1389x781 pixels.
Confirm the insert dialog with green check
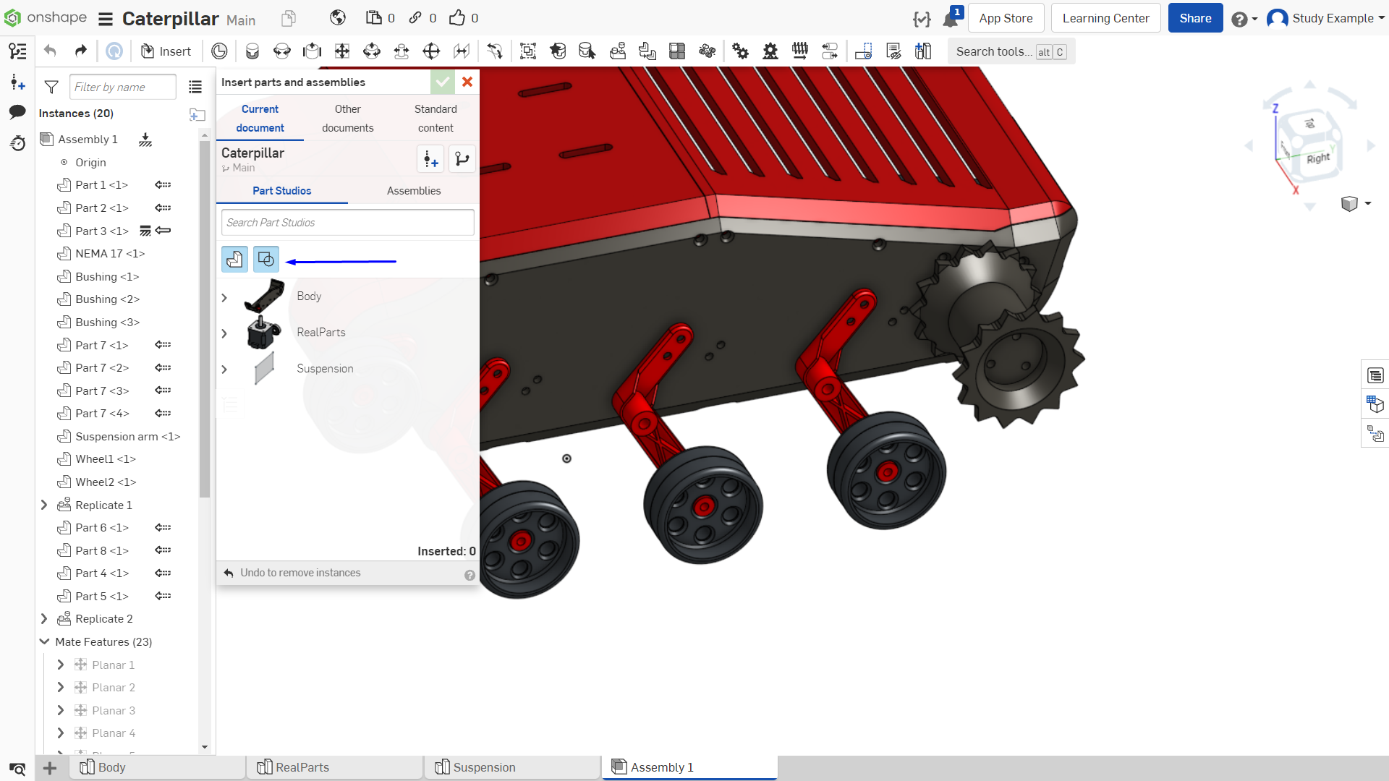tap(443, 82)
